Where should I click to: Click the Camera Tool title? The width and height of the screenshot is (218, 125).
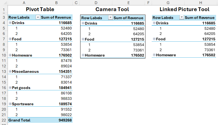(112, 9)
